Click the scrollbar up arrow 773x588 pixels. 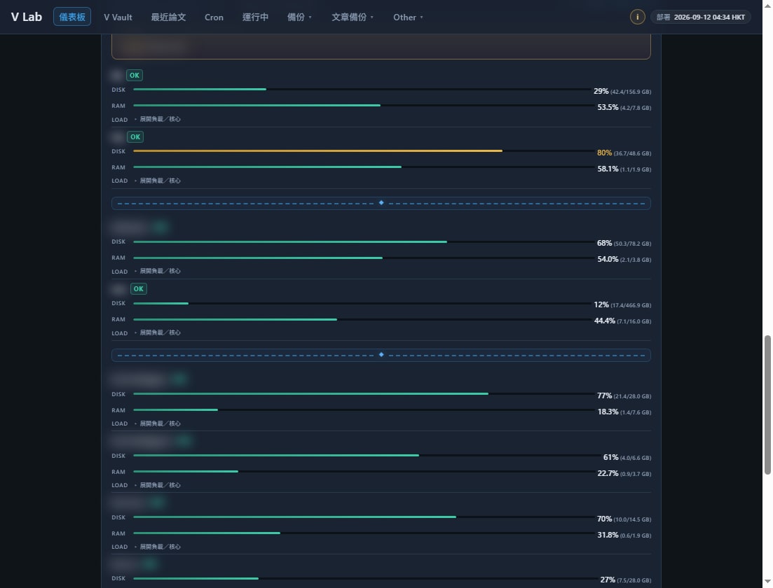767,5
